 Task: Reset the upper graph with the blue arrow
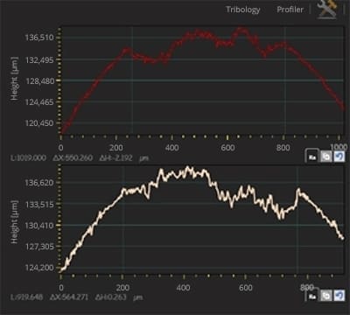click(x=339, y=157)
